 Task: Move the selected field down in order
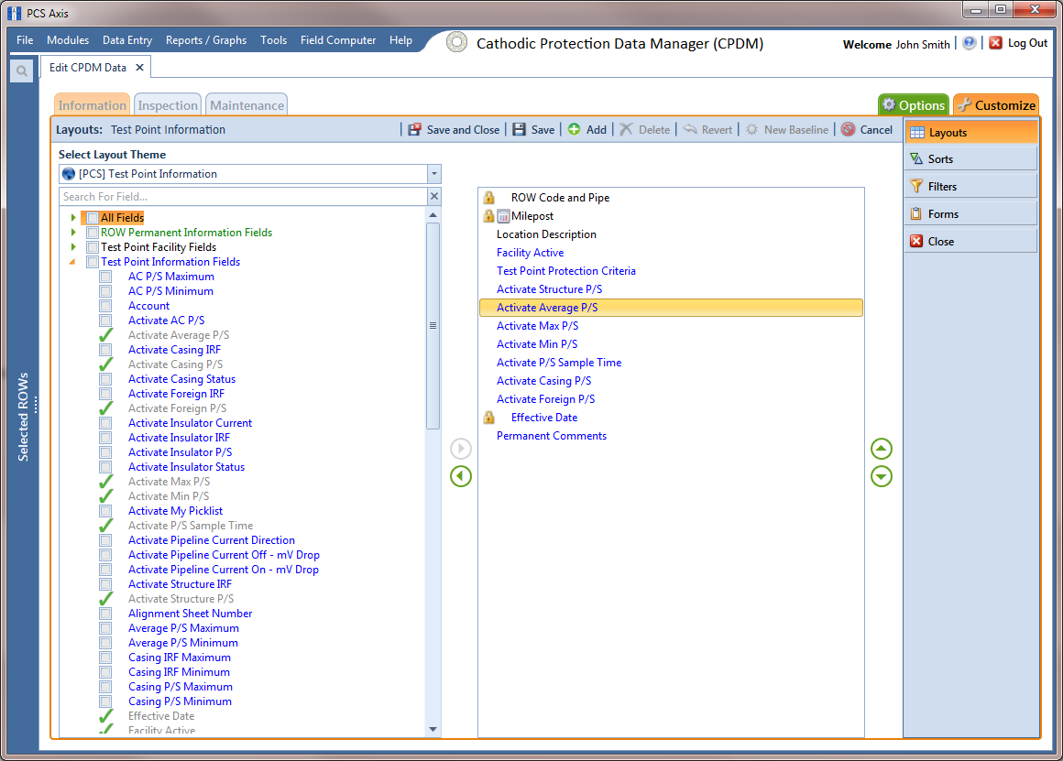[882, 476]
